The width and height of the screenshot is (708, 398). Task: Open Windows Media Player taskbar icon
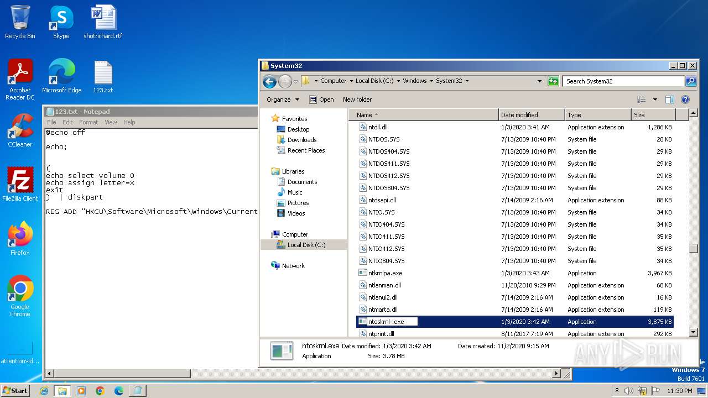[x=81, y=391]
